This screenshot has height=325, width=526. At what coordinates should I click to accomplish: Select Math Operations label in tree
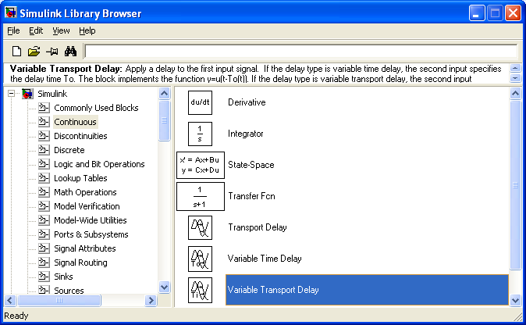point(85,192)
